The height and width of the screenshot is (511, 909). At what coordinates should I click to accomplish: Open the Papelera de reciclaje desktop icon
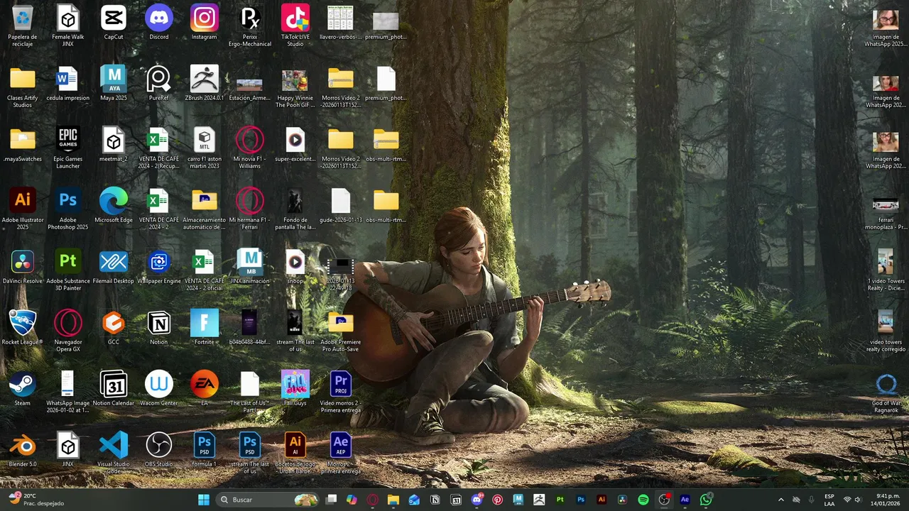click(x=23, y=26)
